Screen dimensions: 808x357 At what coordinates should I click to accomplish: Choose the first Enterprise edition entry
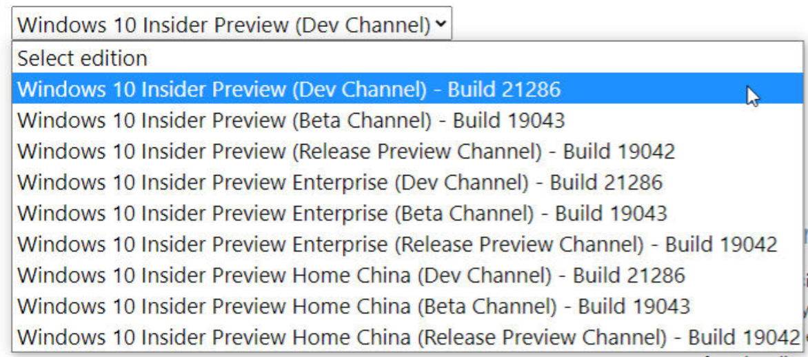click(x=339, y=183)
